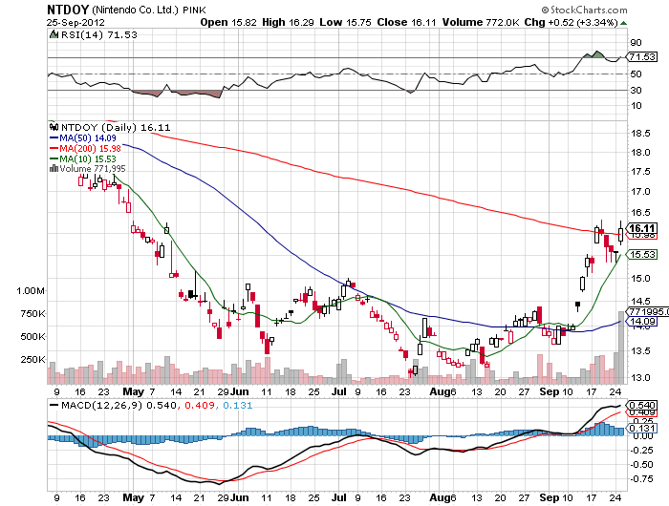Click the 30 level on RSI scale

[x=636, y=90]
